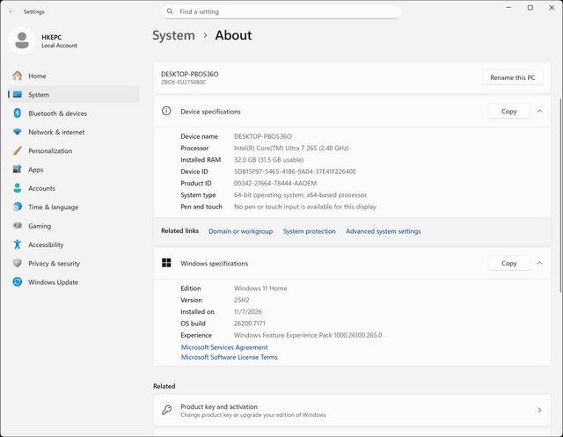
Task: Click the Time & language globe icon
Action: (18, 207)
